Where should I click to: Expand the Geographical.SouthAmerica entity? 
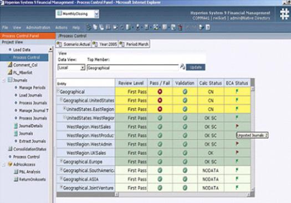coord(61,170)
